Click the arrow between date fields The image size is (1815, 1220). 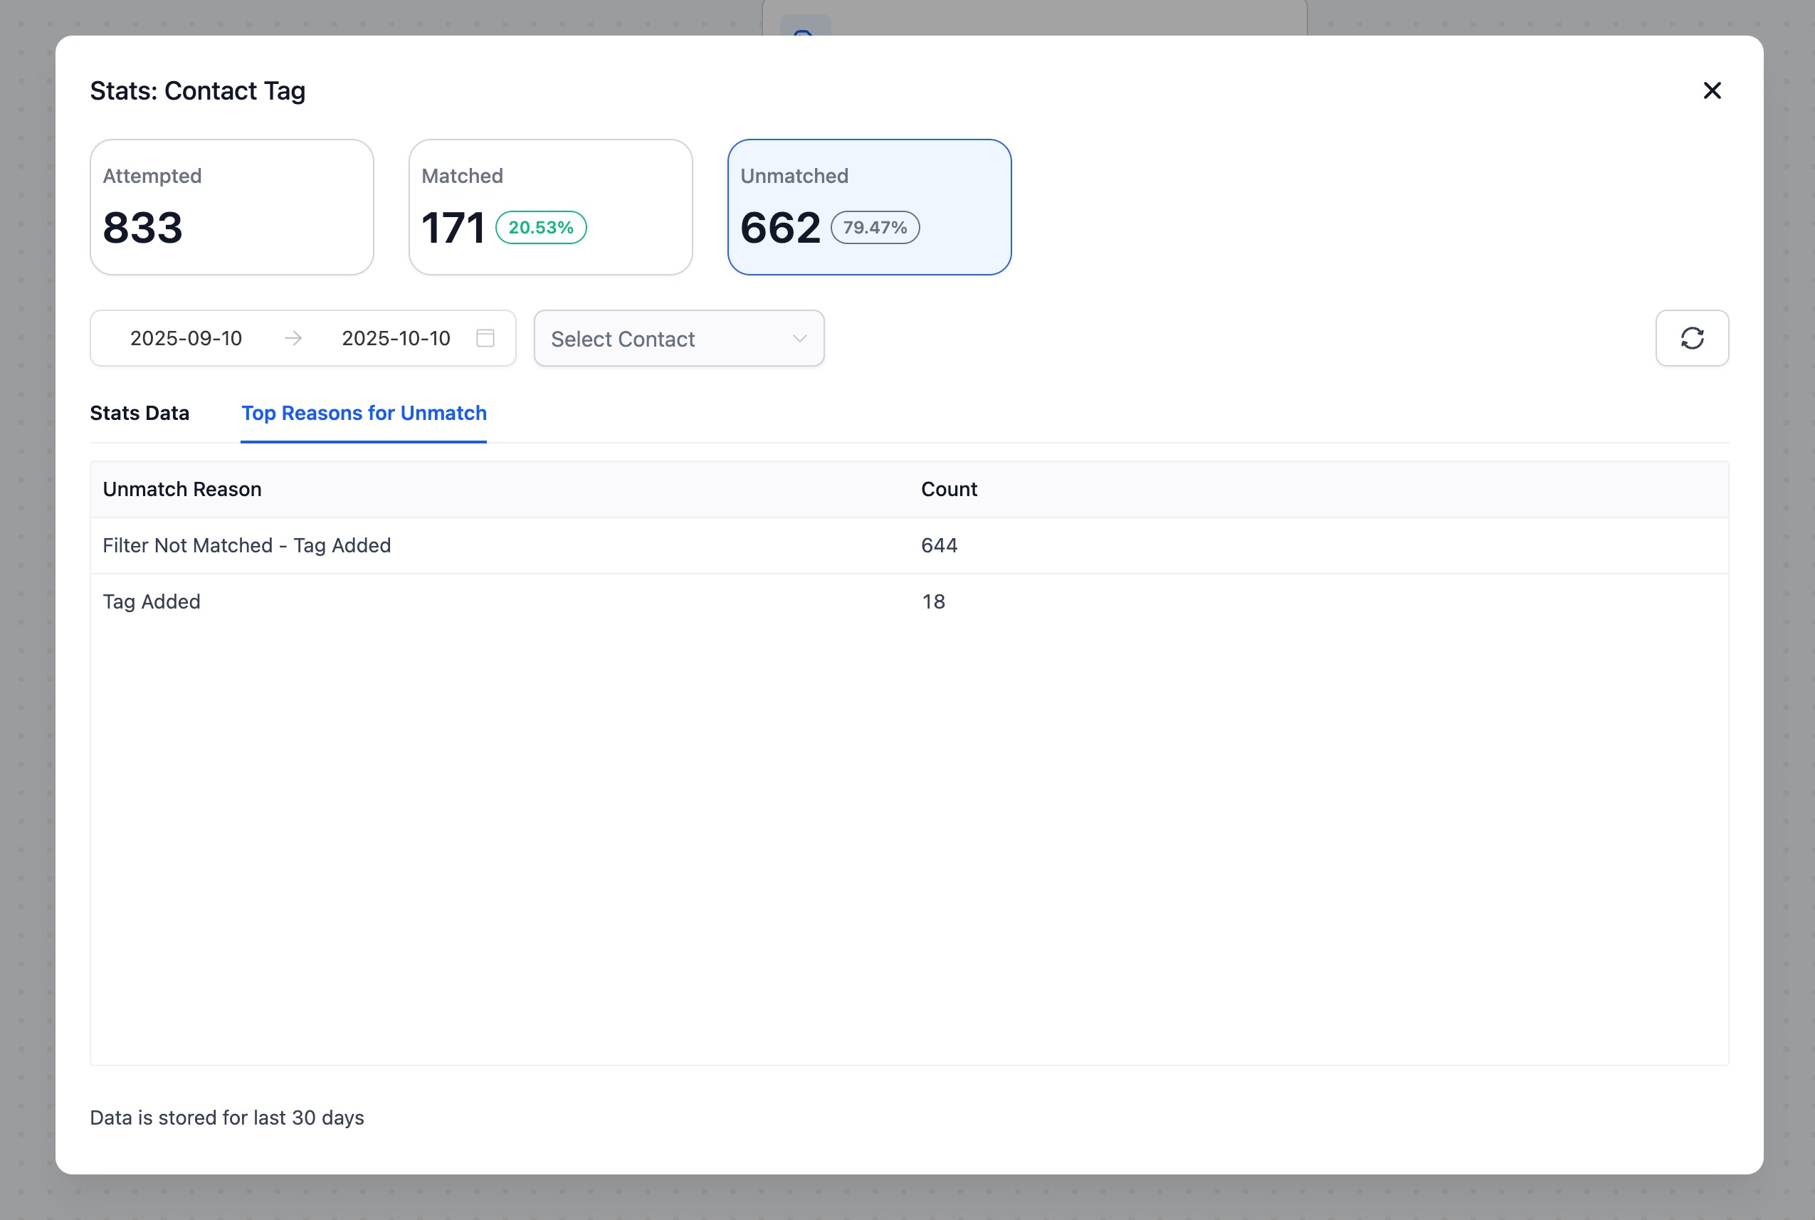point(293,339)
